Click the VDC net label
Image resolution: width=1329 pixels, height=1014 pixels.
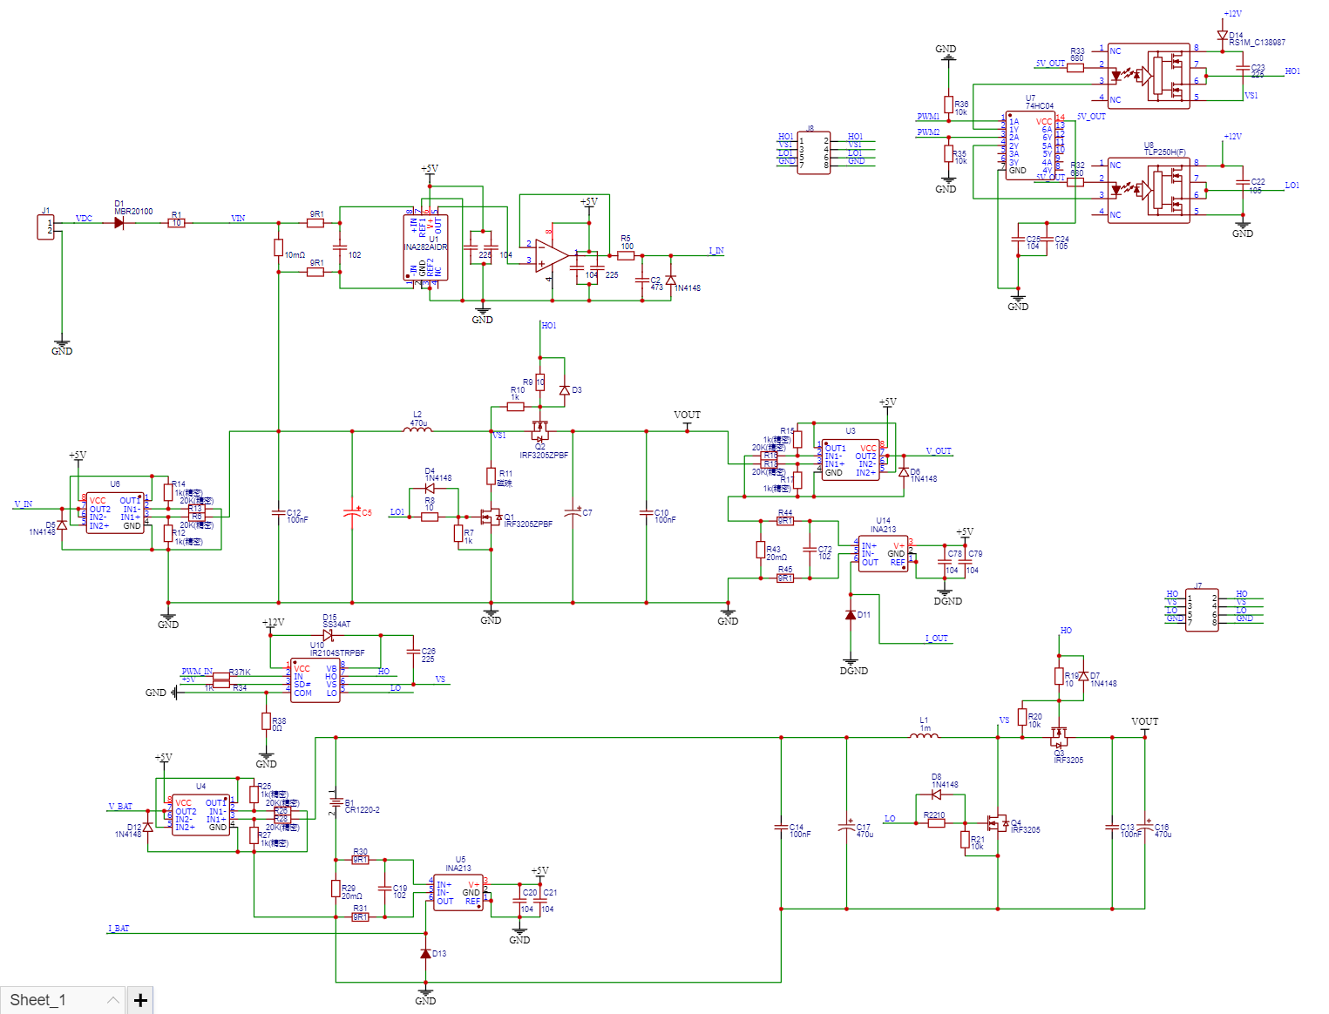tap(84, 219)
